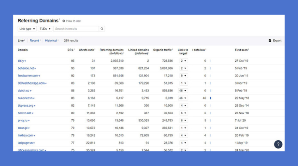
Task: Open the hostvn.net domain link
Action: [x=24, y=113]
